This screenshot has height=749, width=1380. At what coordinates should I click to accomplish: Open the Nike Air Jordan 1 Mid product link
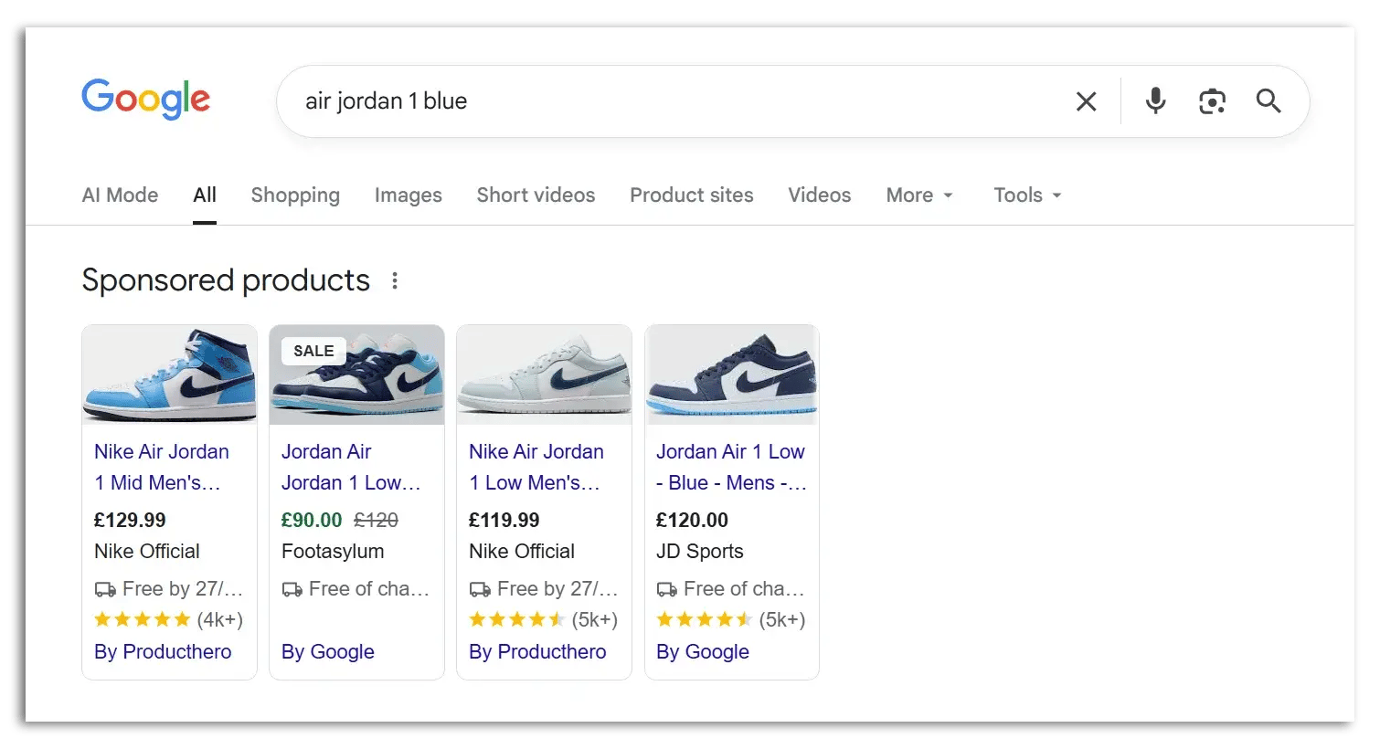(x=161, y=467)
